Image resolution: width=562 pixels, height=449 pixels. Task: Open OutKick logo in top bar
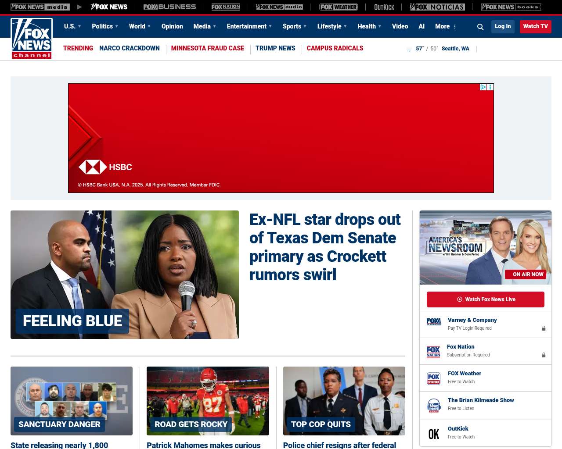(384, 7)
